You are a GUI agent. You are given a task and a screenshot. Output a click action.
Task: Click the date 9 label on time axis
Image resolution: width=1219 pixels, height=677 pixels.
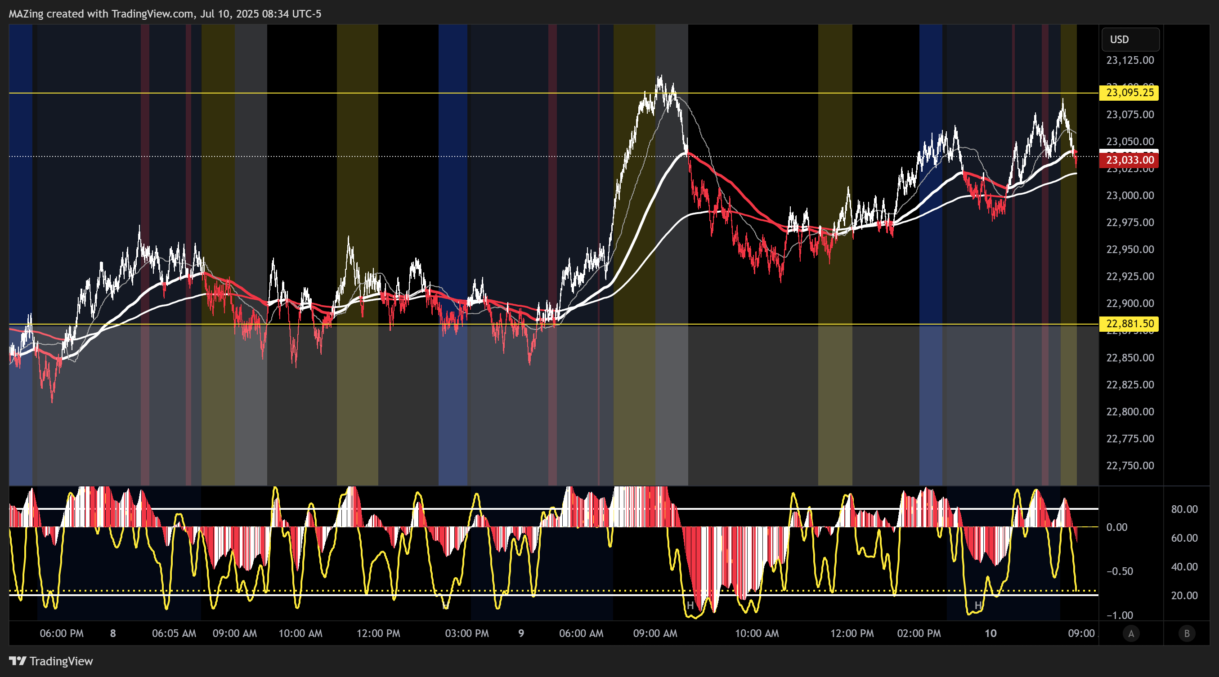click(521, 633)
